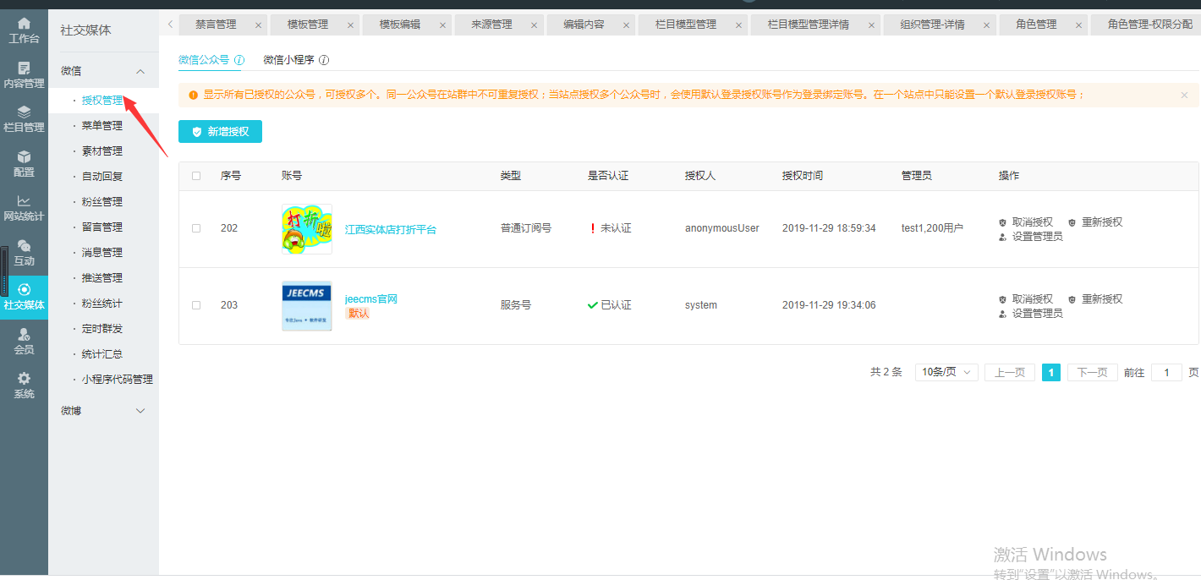
Task: Open the 菜单管理 menu item
Action: point(102,126)
